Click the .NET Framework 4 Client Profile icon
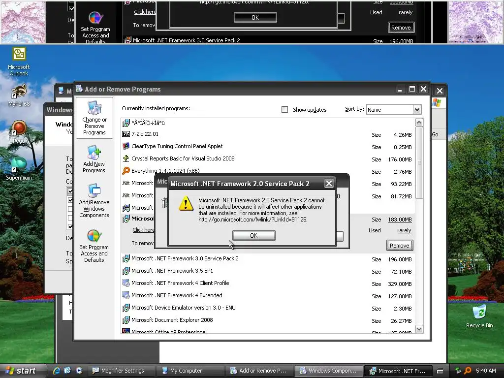Screen dimensions: 504x378 click(126, 283)
